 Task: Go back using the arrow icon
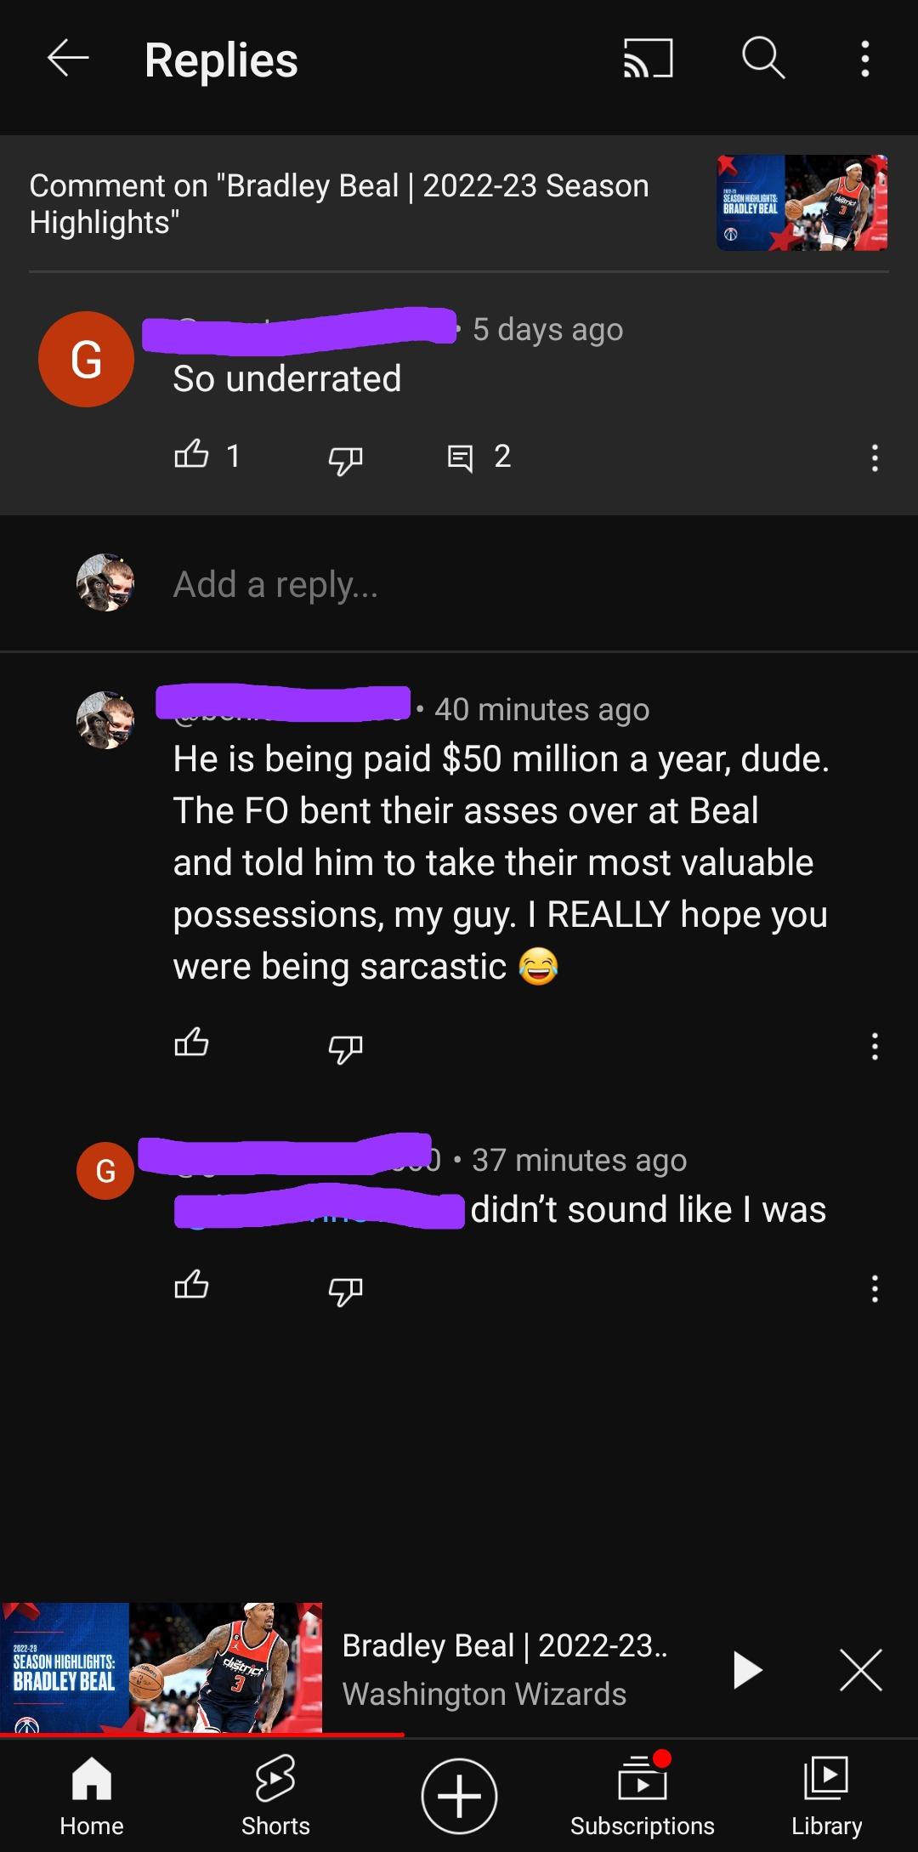click(68, 59)
